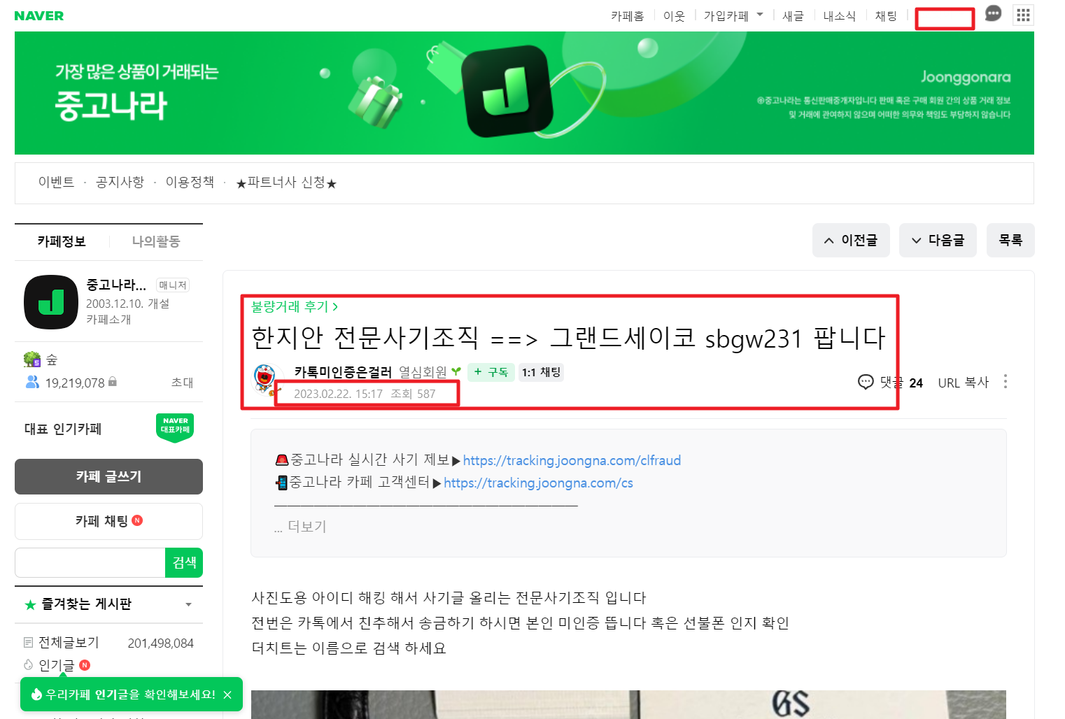Viewport: 1065px width, 719px height.
Task: Click the NAVER logo
Action: (x=39, y=15)
